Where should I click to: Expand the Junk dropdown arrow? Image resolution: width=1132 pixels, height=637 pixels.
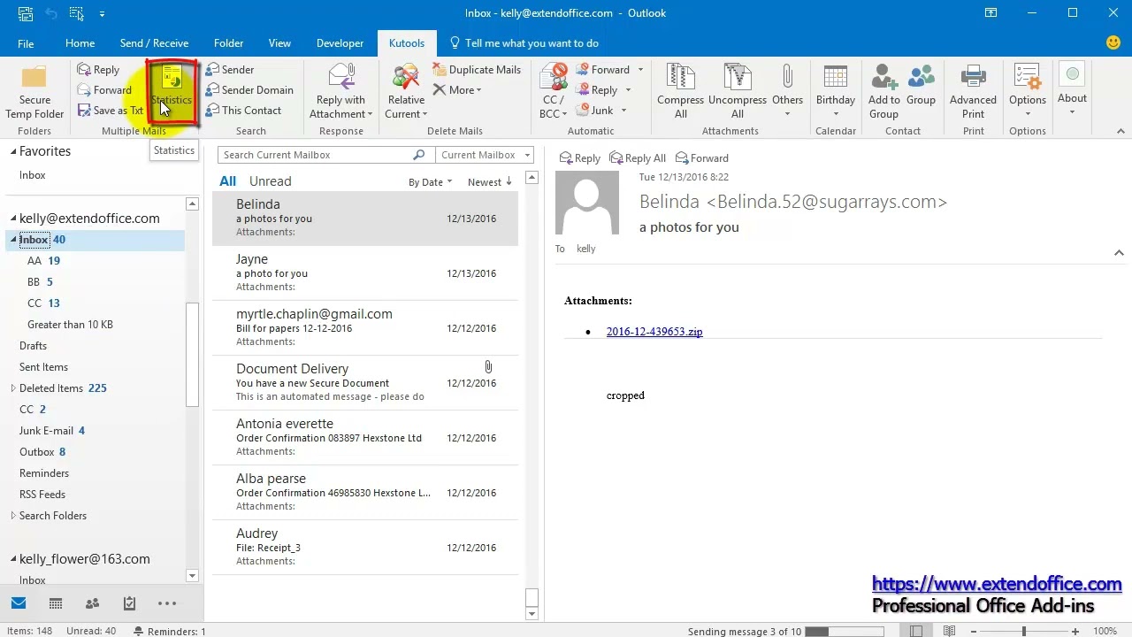[623, 111]
